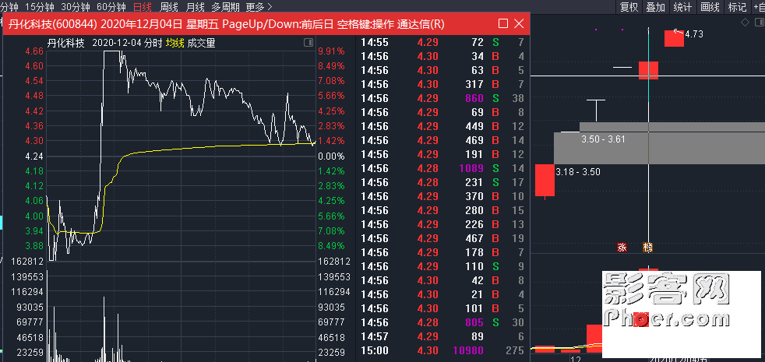The width and height of the screenshot is (765, 362).
Task: Select the 15:00 closing trade row with 10980 volume
Action: pos(442,350)
